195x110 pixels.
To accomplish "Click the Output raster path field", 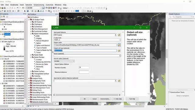I will tap(85, 45).
